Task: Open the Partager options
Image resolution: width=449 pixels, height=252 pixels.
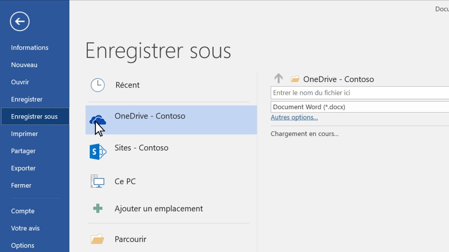Action: (x=23, y=151)
